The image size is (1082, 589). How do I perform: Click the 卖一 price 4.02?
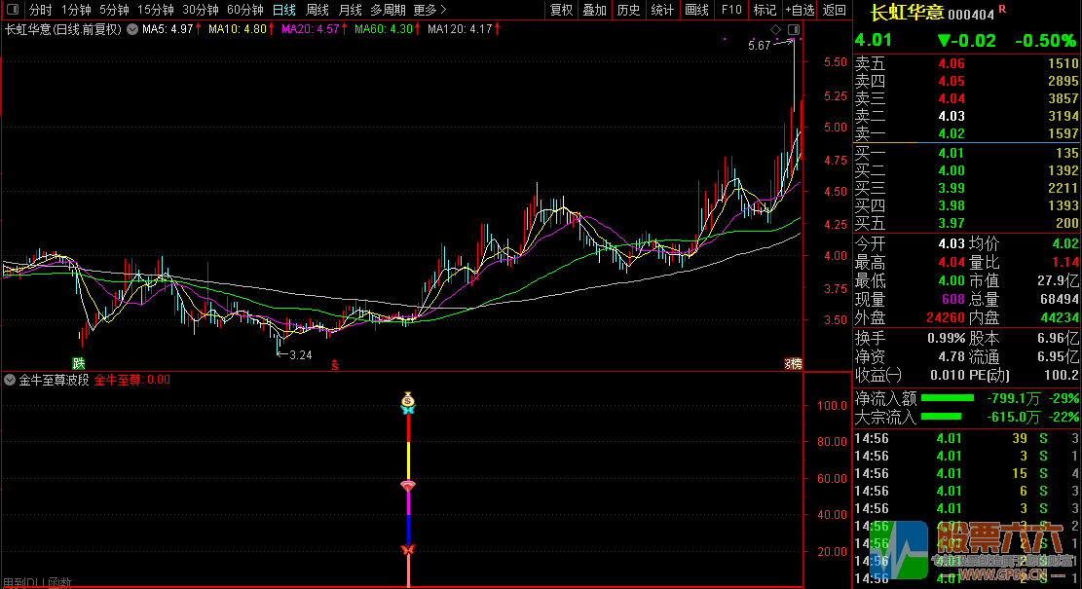[x=951, y=133]
